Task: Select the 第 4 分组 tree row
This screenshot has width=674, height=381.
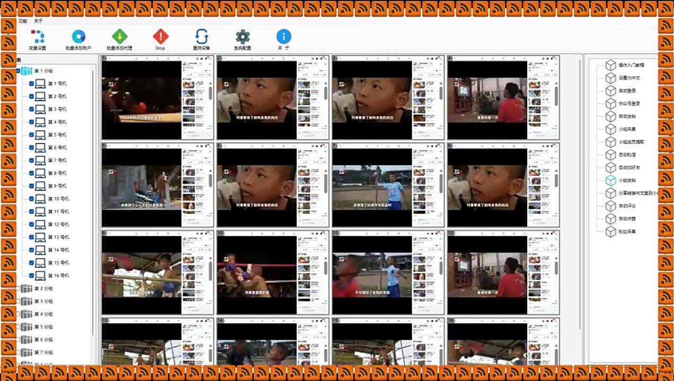Action: click(x=43, y=314)
